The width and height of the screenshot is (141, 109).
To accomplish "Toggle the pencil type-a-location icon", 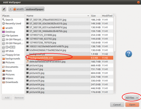I will pos(4,9).
